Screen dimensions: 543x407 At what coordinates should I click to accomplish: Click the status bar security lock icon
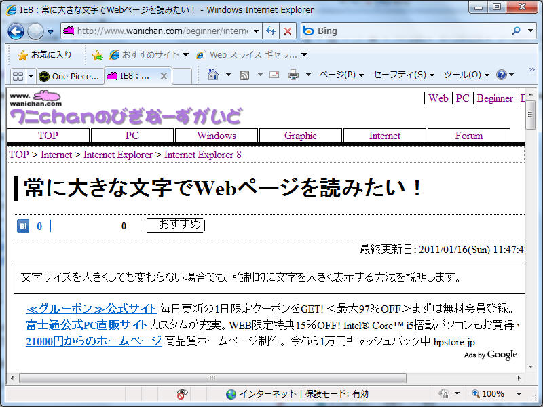[x=444, y=394]
